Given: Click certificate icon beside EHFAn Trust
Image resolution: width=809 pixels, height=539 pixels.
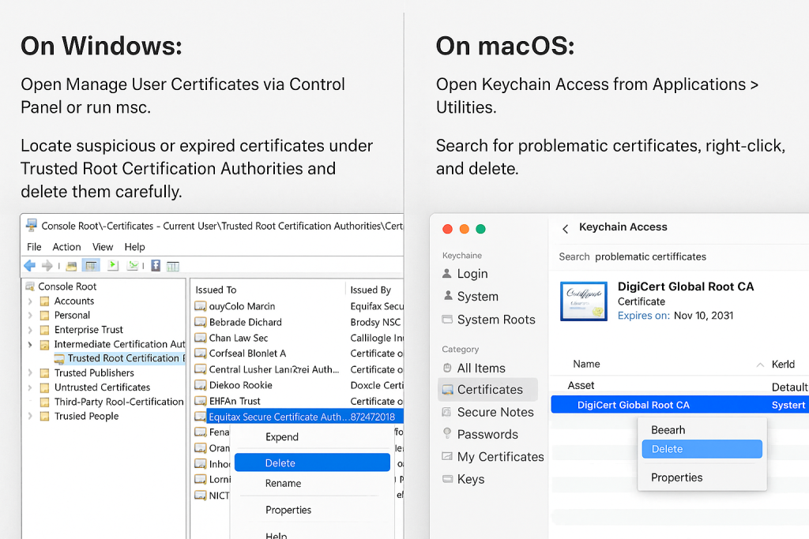Looking at the screenshot, I should tap(200, 401).
